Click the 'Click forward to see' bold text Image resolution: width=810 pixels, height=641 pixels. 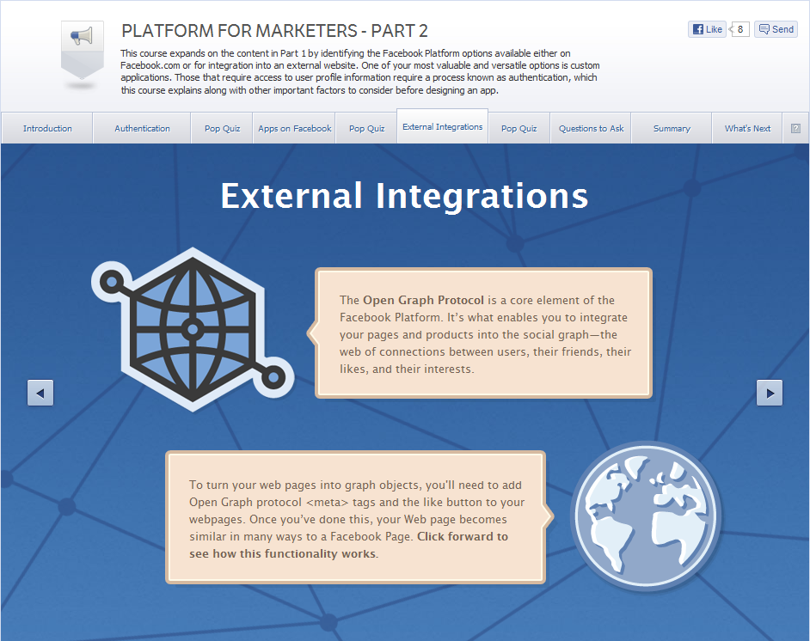tap(349, 545)
